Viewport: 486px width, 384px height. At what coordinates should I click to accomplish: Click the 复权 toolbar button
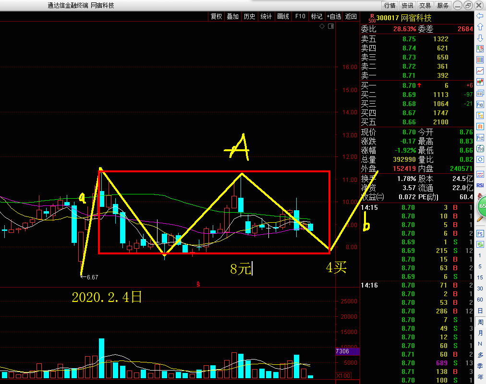point(216,16)
